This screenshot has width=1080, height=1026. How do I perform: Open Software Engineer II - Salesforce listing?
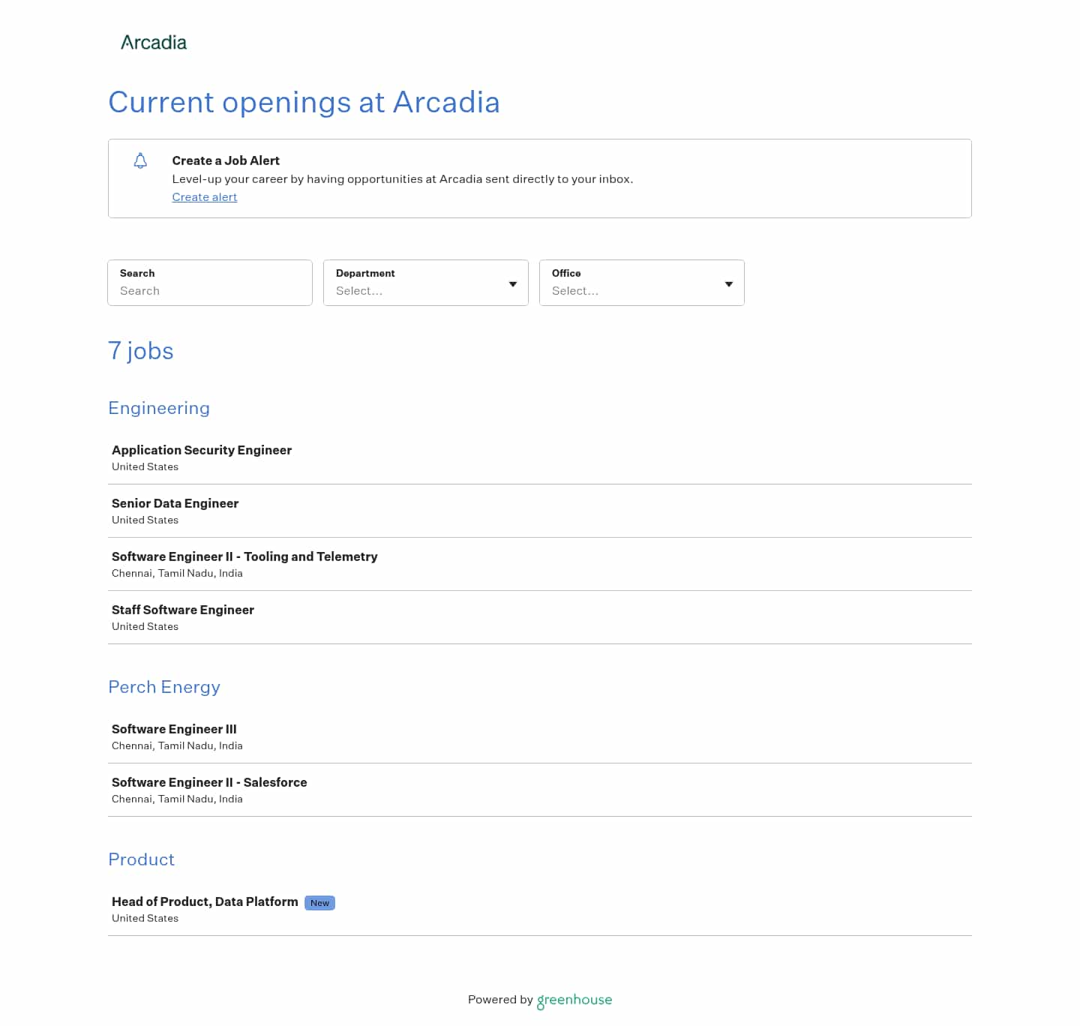pos(209,782)
